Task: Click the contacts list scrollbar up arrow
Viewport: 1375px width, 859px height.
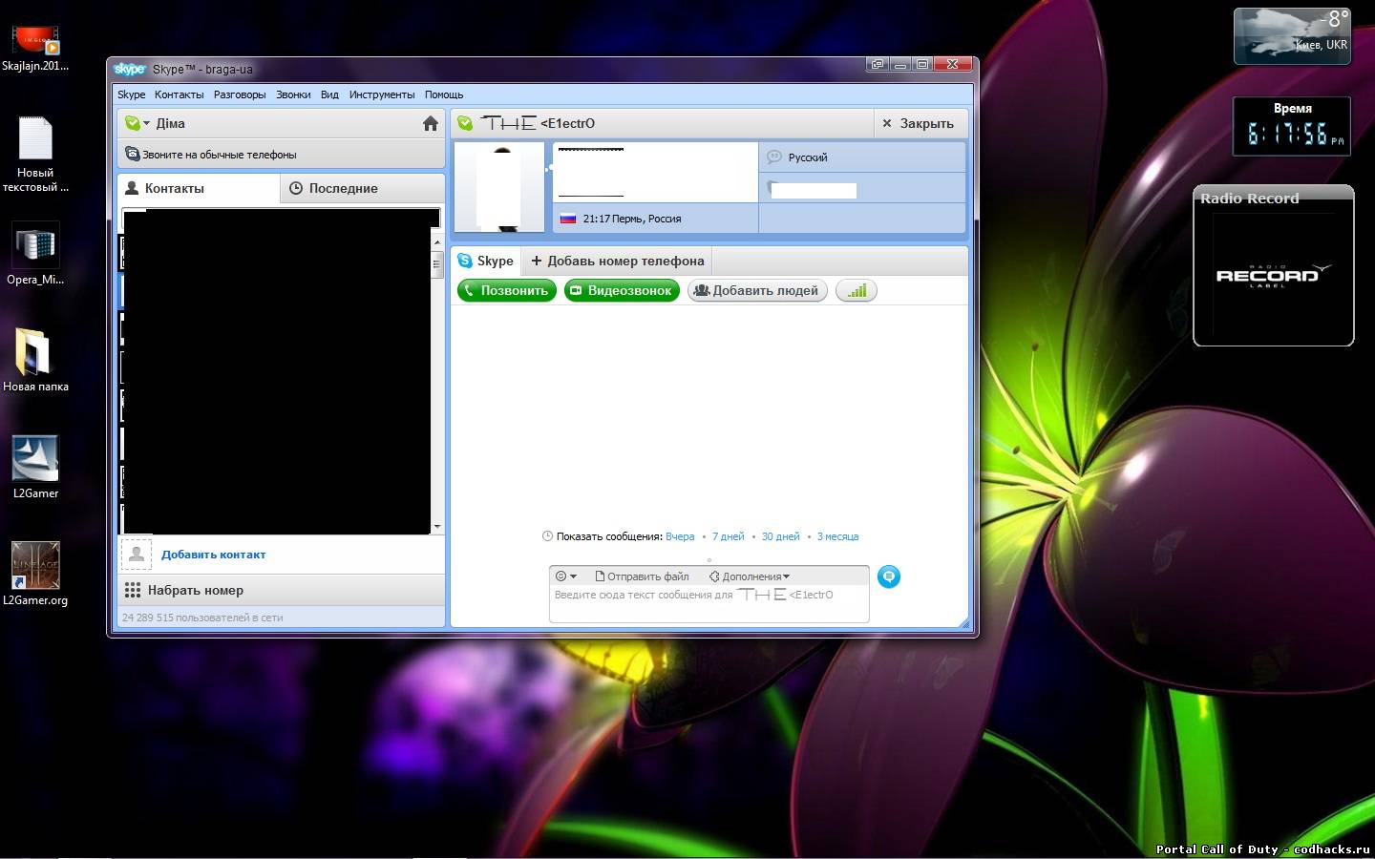Action: coord(437,242)
